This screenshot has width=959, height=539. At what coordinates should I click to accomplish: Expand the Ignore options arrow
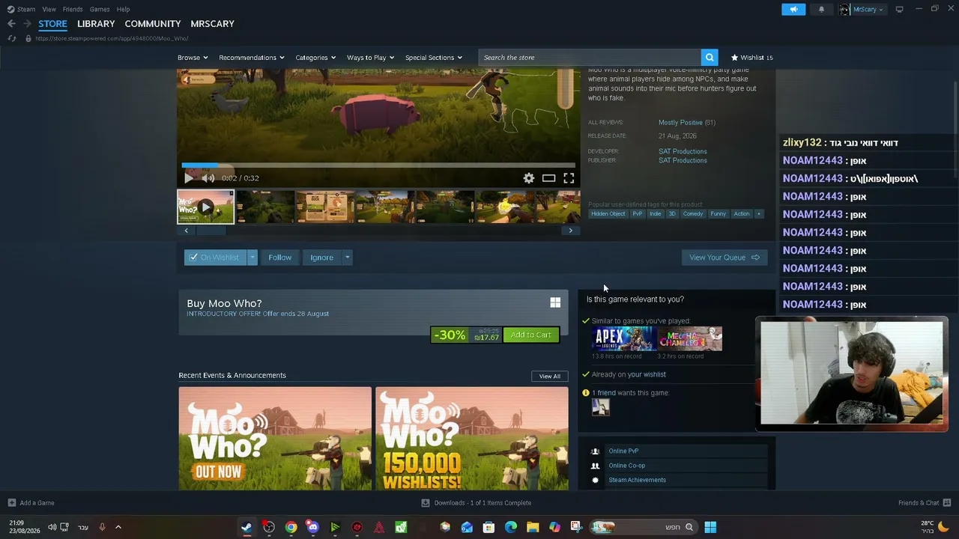tap(347, 258)
